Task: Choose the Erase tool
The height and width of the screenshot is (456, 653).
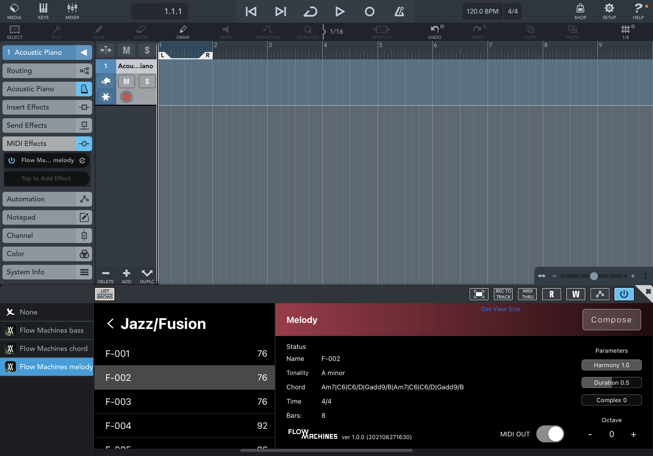Action: 141,32
